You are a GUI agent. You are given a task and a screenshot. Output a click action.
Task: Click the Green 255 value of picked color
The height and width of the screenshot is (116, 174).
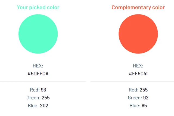coord(46,98)
